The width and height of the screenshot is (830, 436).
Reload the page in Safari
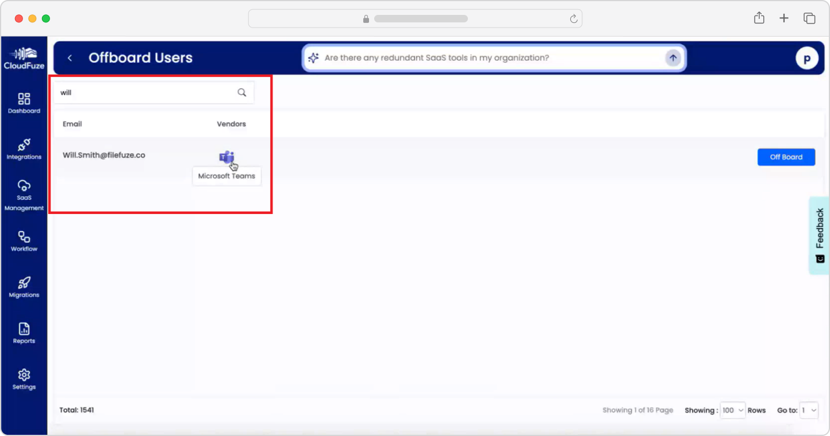[x=573, y=19]
